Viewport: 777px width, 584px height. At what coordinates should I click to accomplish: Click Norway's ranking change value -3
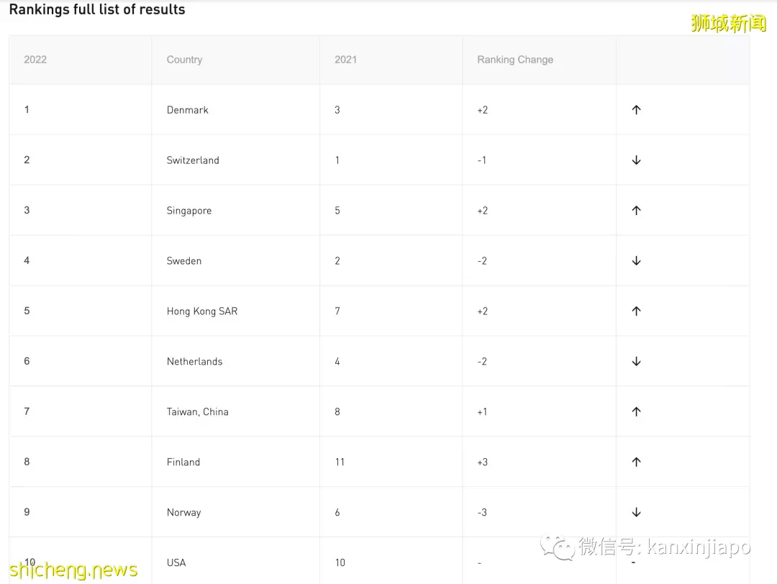(482, 512)
